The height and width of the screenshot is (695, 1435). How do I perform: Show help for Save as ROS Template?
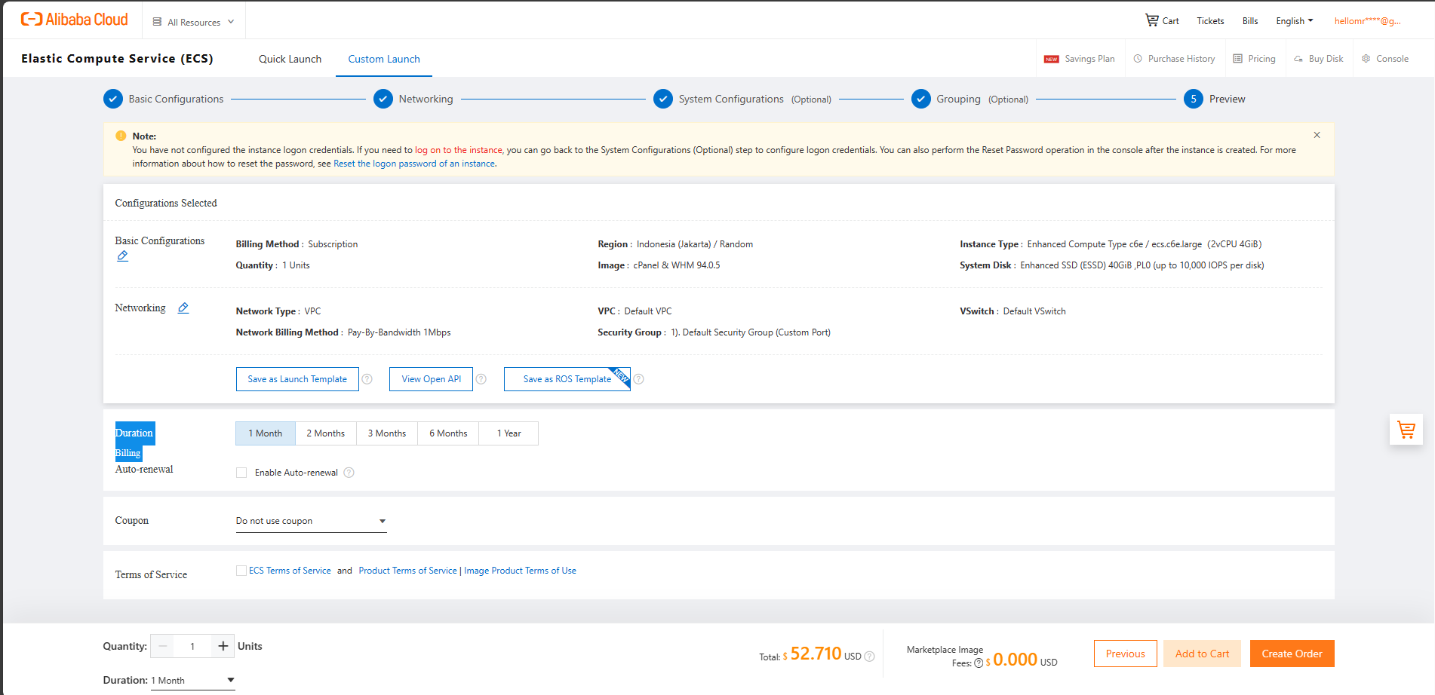tap(638, 379)
